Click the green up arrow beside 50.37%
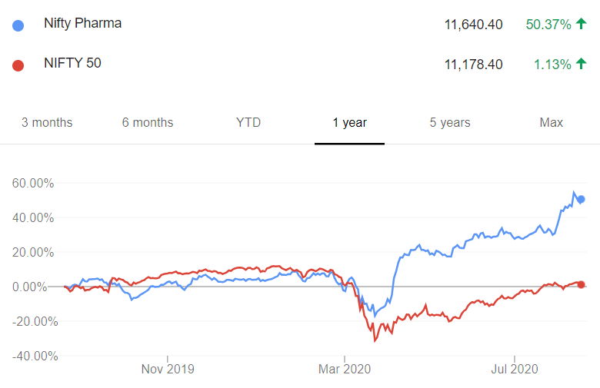The height and width of the screenshot is (388, 600). [582, 24]
